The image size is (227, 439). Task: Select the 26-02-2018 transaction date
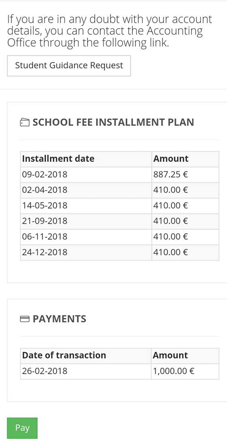tap(45, 371)
